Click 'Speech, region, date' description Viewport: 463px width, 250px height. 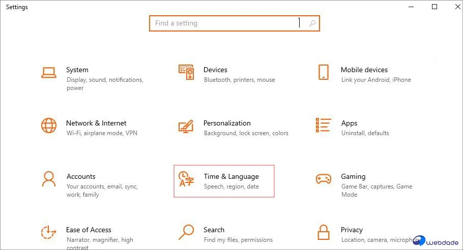[x=231, y=186]
